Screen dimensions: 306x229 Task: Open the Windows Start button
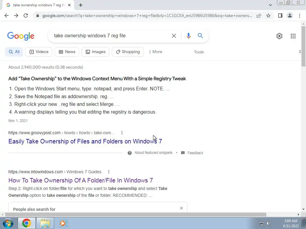coord(8,223)
